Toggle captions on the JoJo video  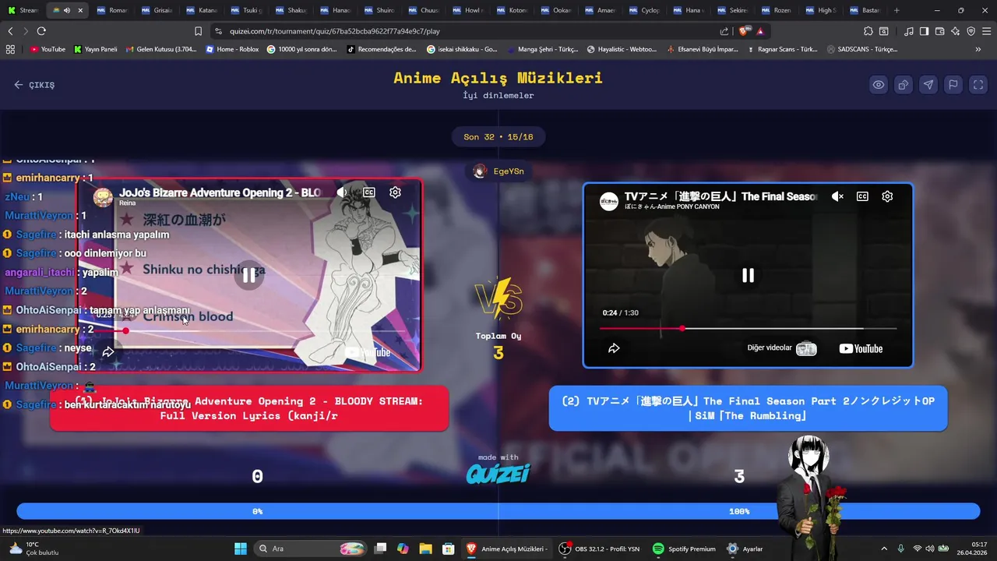pyautogui.click(x=369, y=192)
